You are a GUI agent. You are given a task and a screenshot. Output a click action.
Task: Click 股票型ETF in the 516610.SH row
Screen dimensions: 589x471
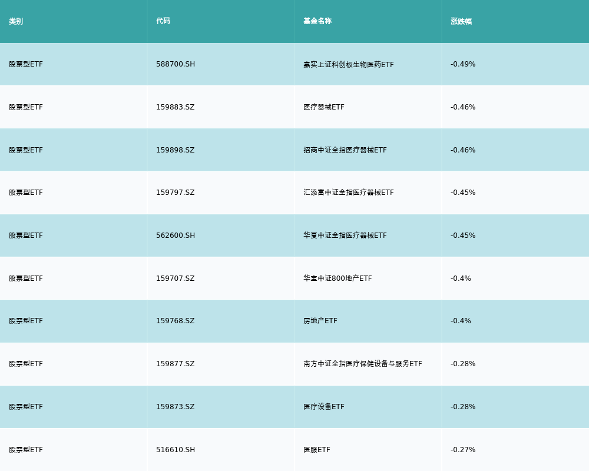point(26,450)
